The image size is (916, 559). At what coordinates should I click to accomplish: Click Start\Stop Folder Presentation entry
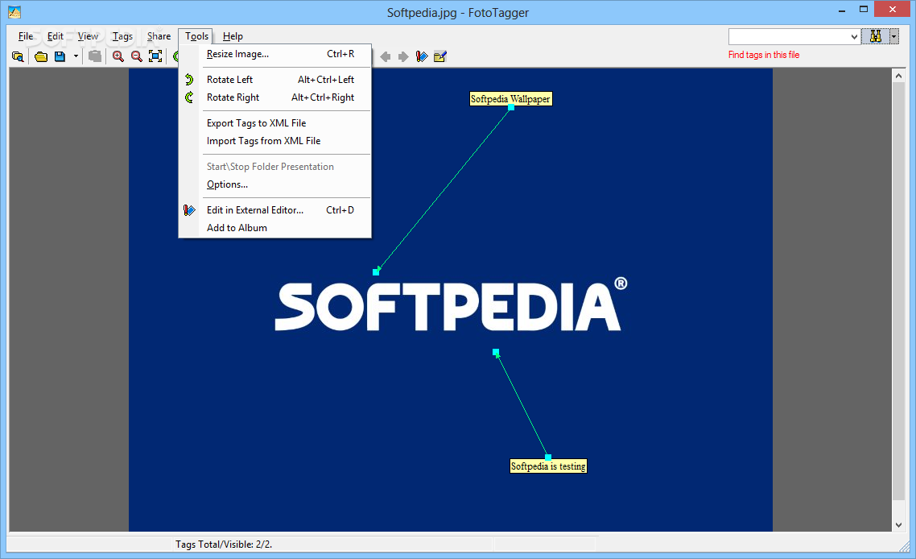[274, 167]
